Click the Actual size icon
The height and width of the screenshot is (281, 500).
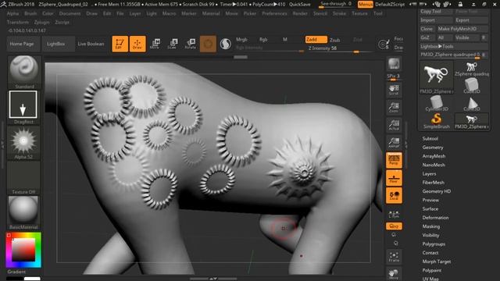pos(394,125)
